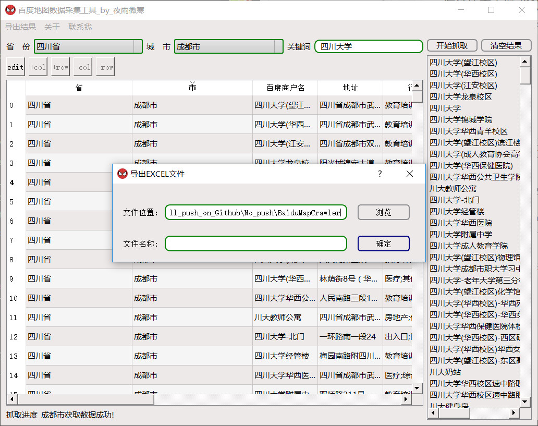Click the table scroll right arrow

click(406, 399)
